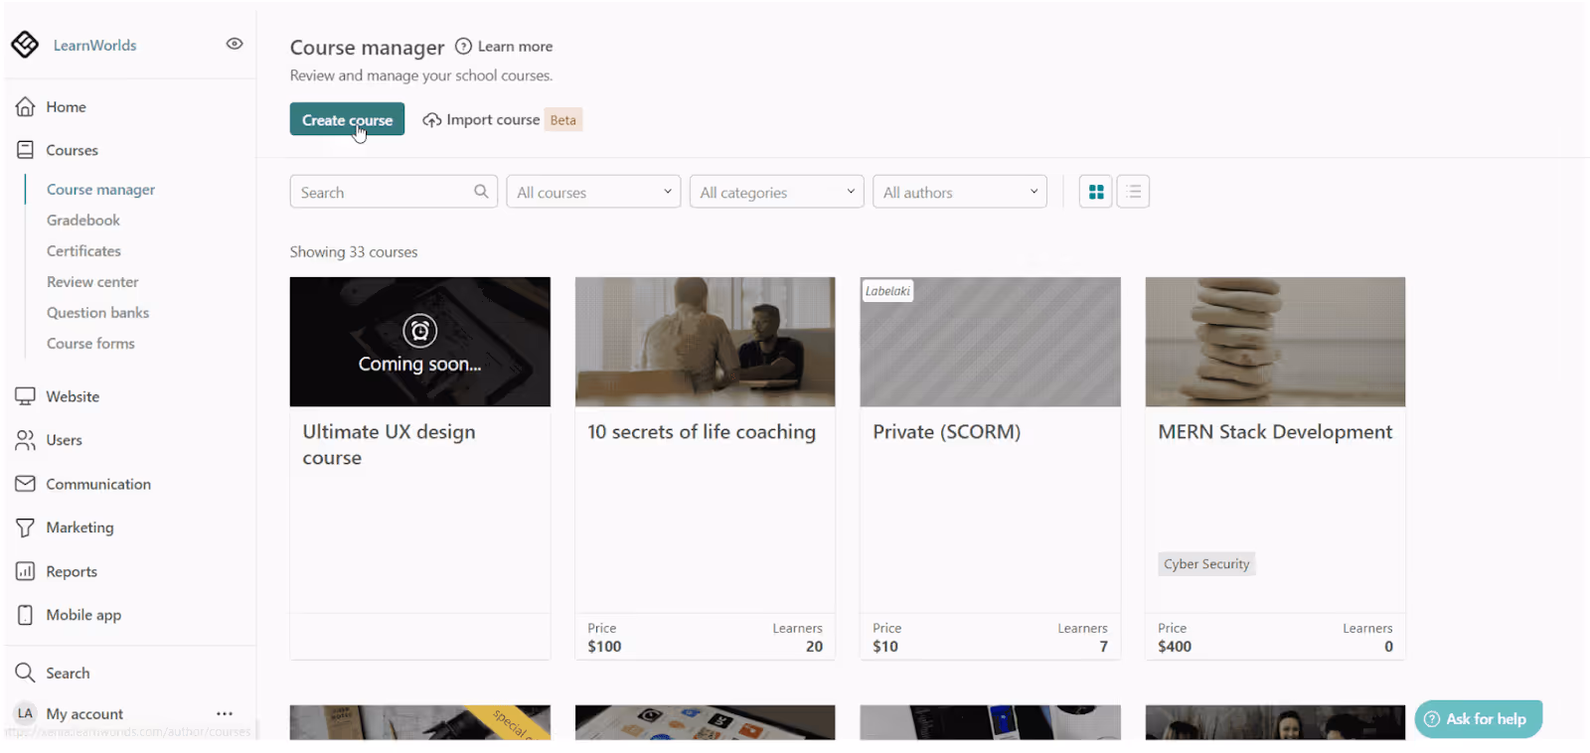Open Certificates in the sidebar

(83, 250)
